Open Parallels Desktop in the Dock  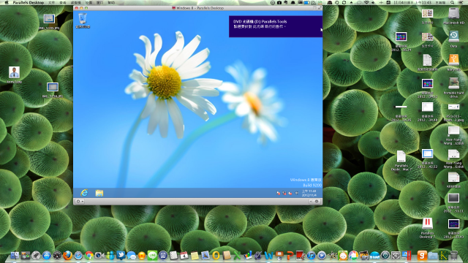coord(407,255)
